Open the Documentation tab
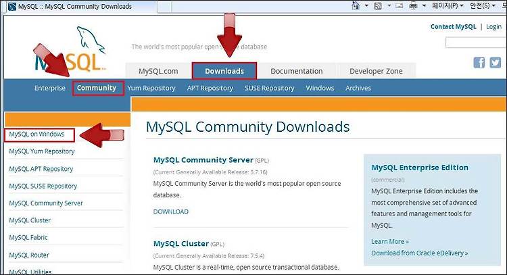507x275 pixels. (x=297, y=71)
